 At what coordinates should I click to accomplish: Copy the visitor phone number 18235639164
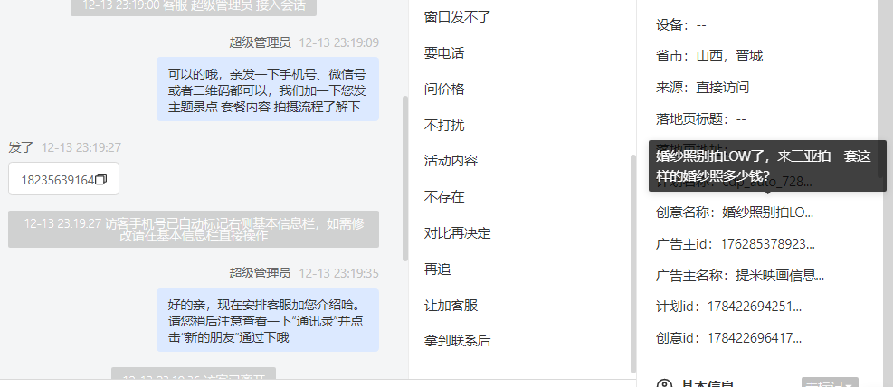tap(101, 180)
